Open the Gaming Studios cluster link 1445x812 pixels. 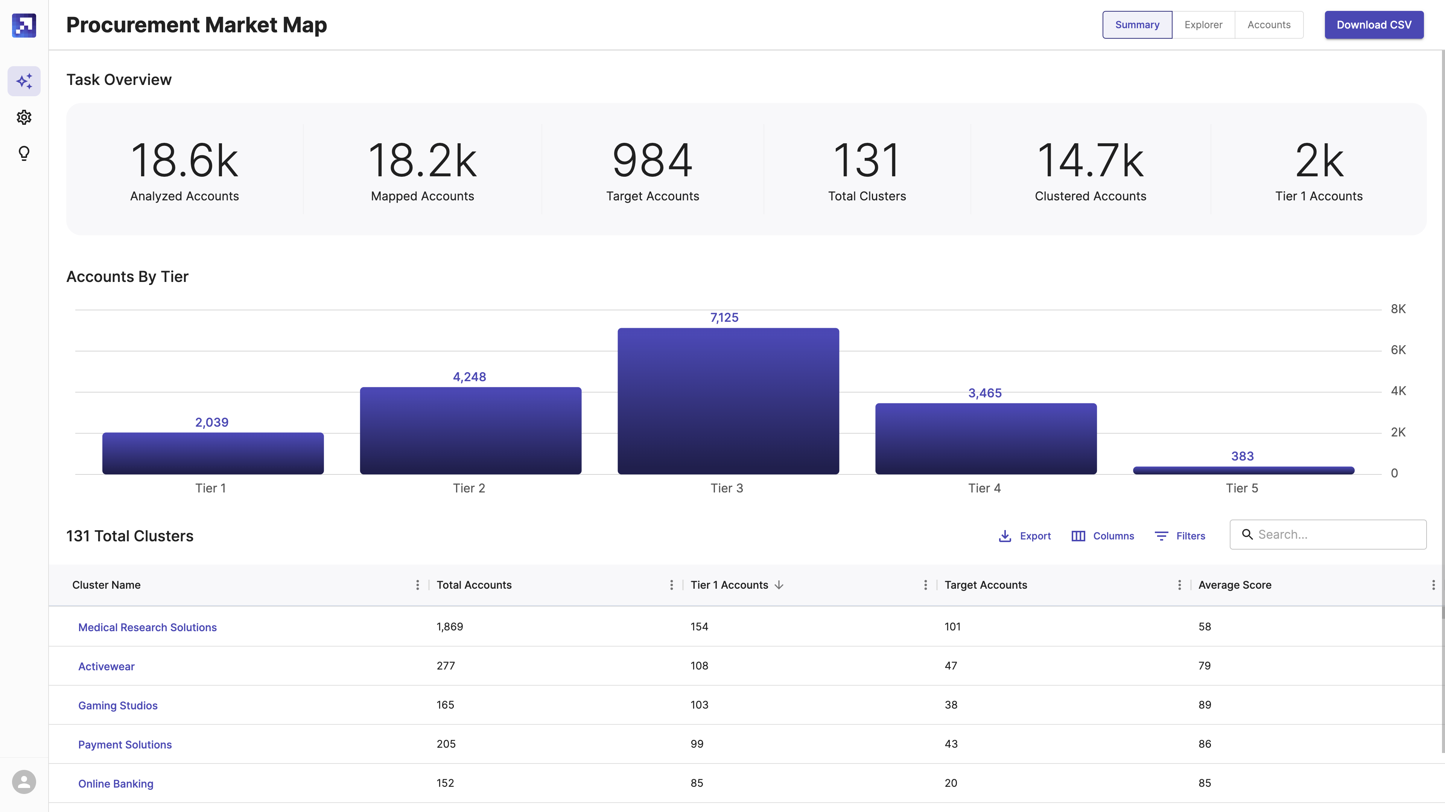pyautogui.click(x=118, y=705)
